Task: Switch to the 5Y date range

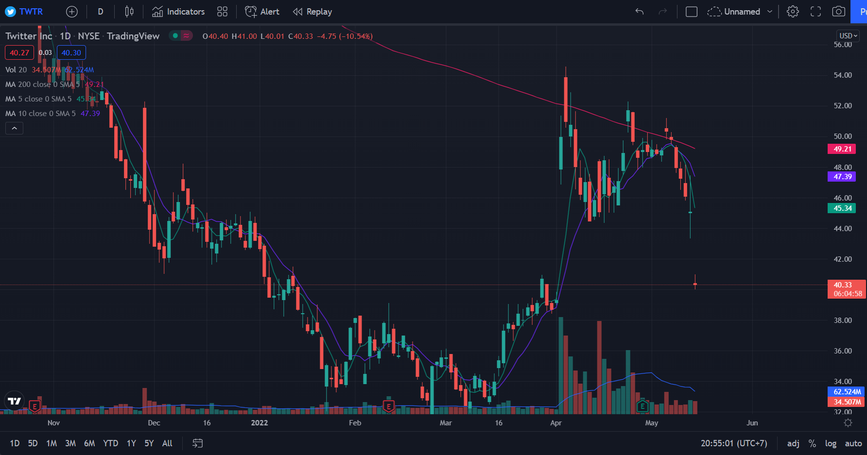Action: (x=149, y=443)
